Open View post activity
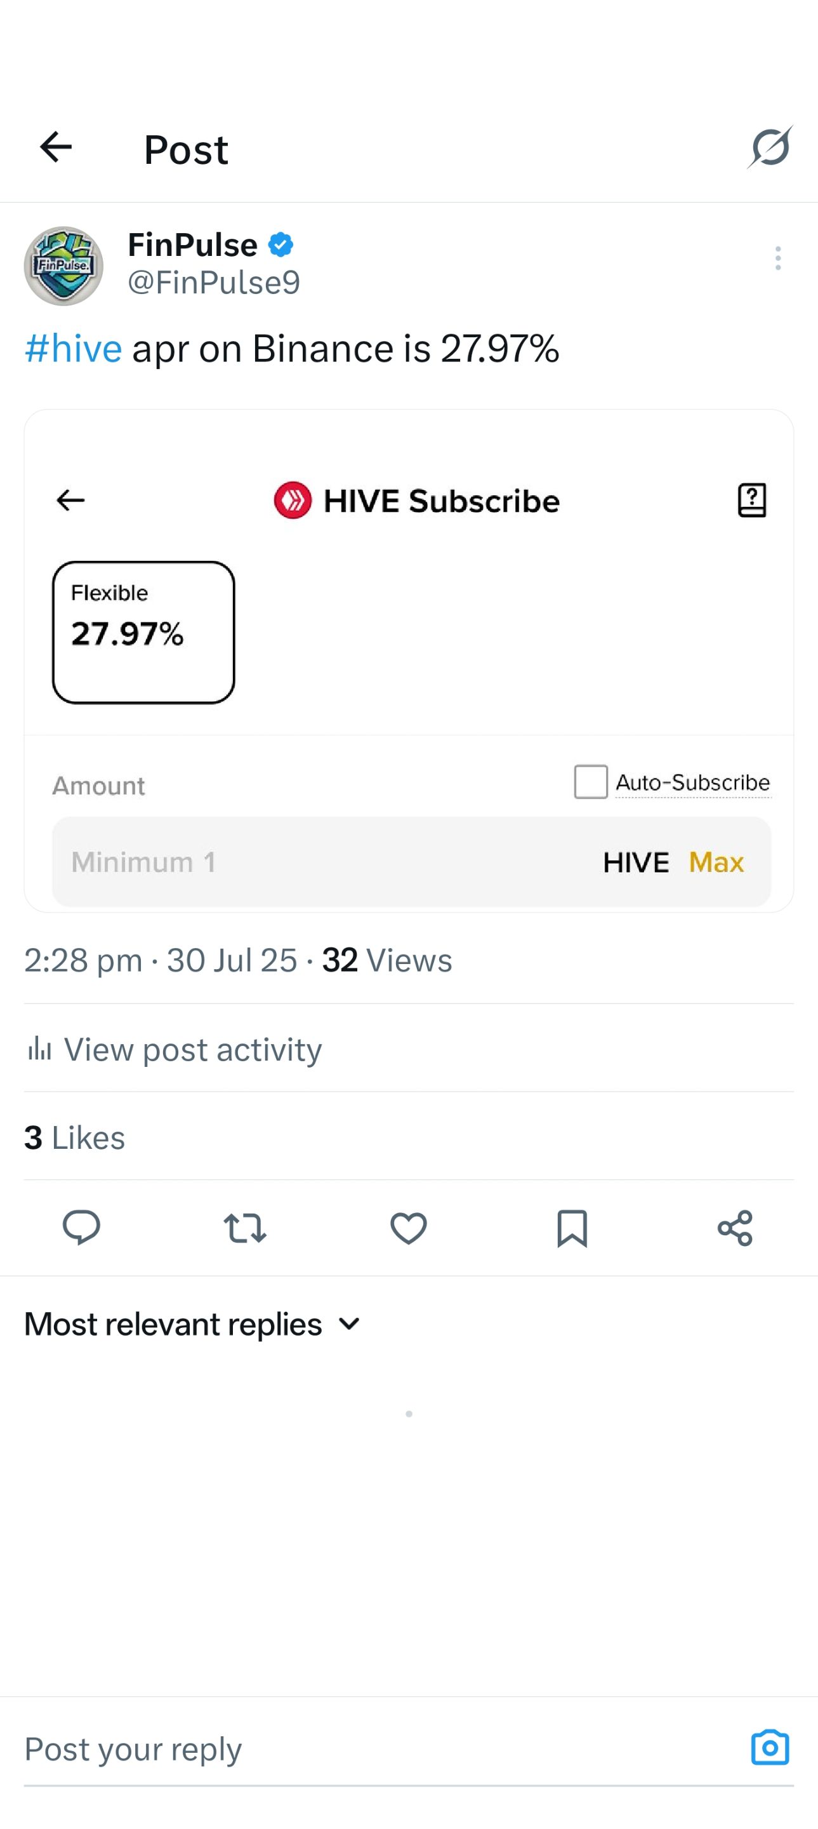This screenshot has height=1829, width=818. pyautogui.click(x=174, y=1049)
